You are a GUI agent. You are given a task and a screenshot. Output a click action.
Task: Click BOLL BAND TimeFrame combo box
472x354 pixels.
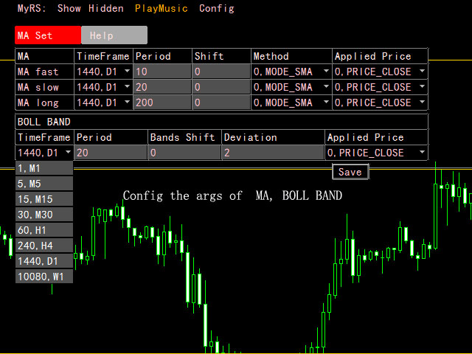click(44, 153)
